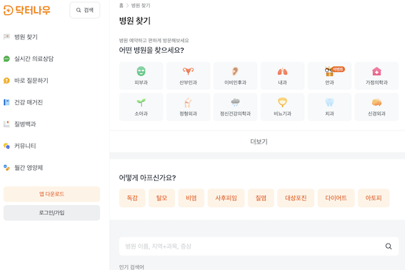Select the 신경외과 brain icon
The width and height of the screenshot is (405, 270).
pyautogui.click(x=376, y=102)
